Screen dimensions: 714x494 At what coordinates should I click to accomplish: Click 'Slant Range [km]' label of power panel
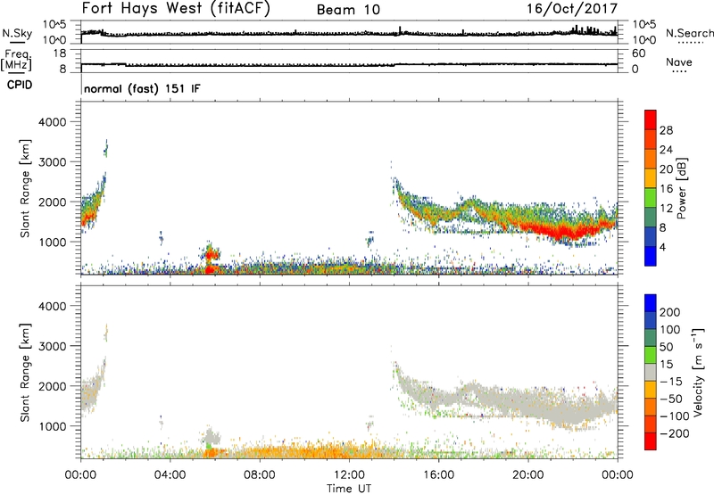(x=25, y=188)
